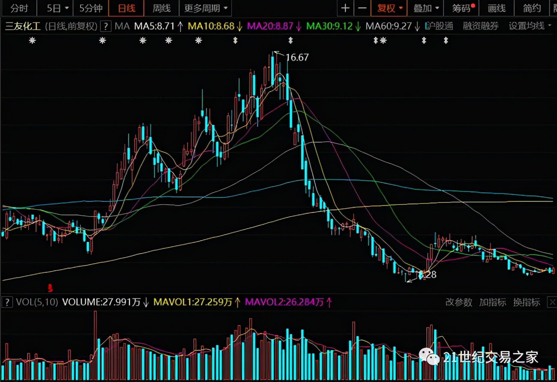Click the zoom out minus button
Image resolution: width=557 pixels, height=382 pixels.
point(362,8)
